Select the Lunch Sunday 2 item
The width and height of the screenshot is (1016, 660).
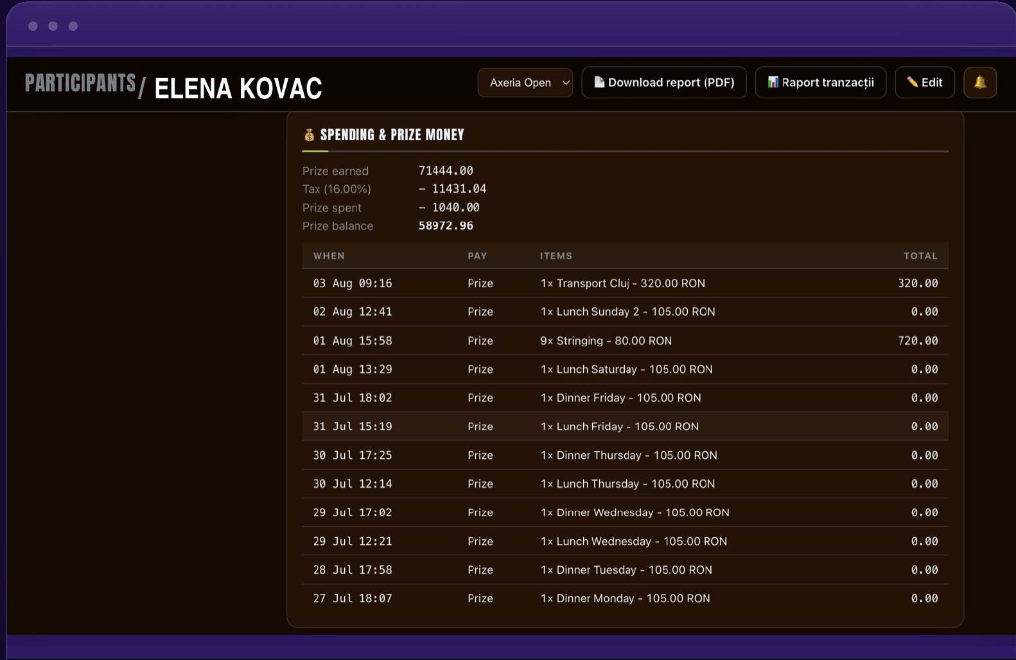click(x=627, y=312)
